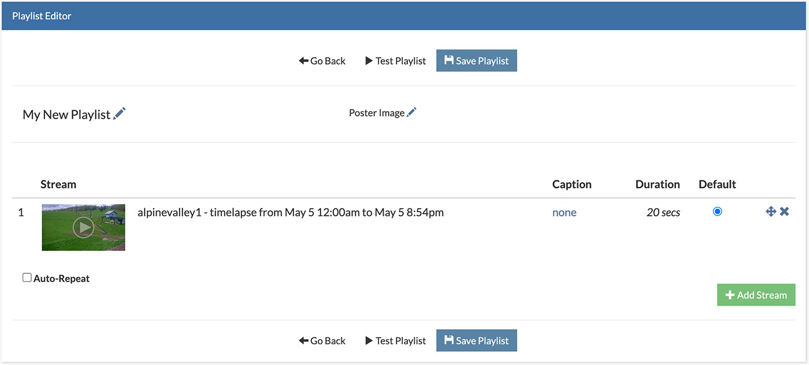Image resolution: width=809 pixels, height=365 pixels.
Task: Click the Poster Image label
Action: (x=377, y=113)
